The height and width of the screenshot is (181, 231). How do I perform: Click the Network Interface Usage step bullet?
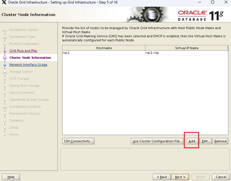5,65
